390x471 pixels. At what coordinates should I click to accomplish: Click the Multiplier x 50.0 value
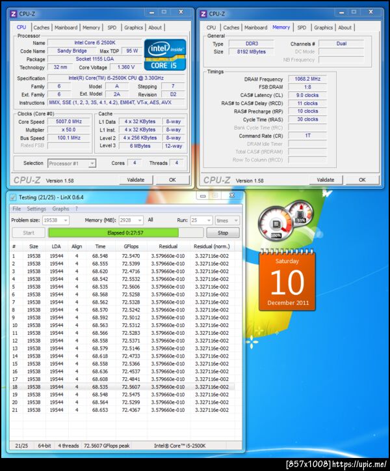tap(69, 130)
